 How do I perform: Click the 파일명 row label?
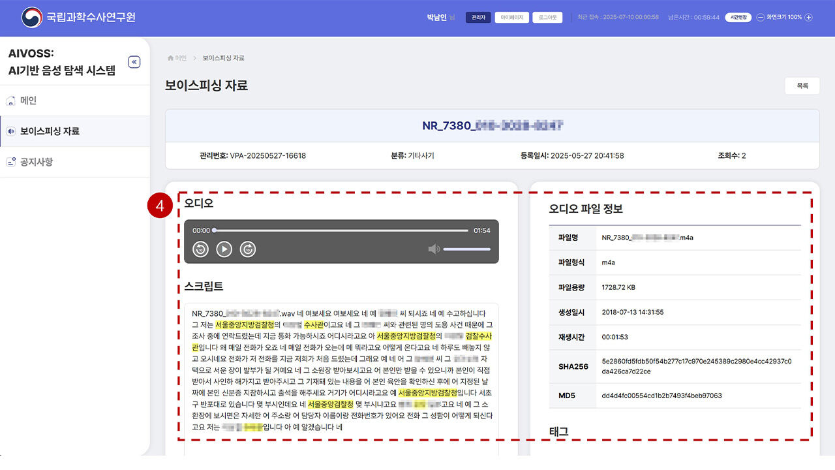coord(569,238)
